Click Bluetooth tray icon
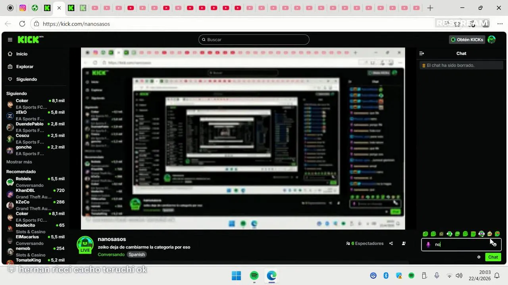Viewport: 508px width, 285px height. pos(386,275)
